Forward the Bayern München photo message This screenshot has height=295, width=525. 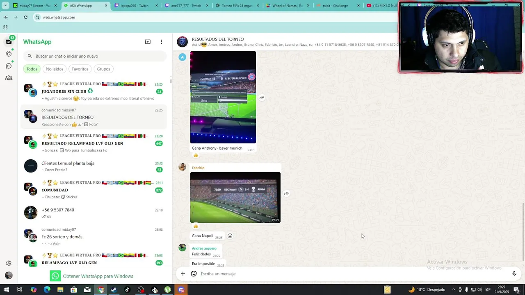pyautogui.click(x=262, y=98)
